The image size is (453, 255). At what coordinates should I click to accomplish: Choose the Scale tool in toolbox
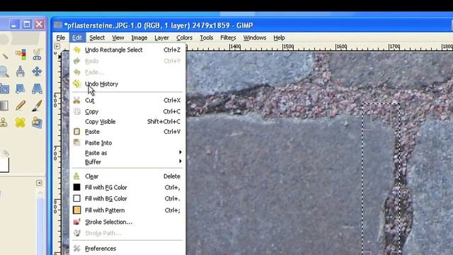(x=4, y=89)
